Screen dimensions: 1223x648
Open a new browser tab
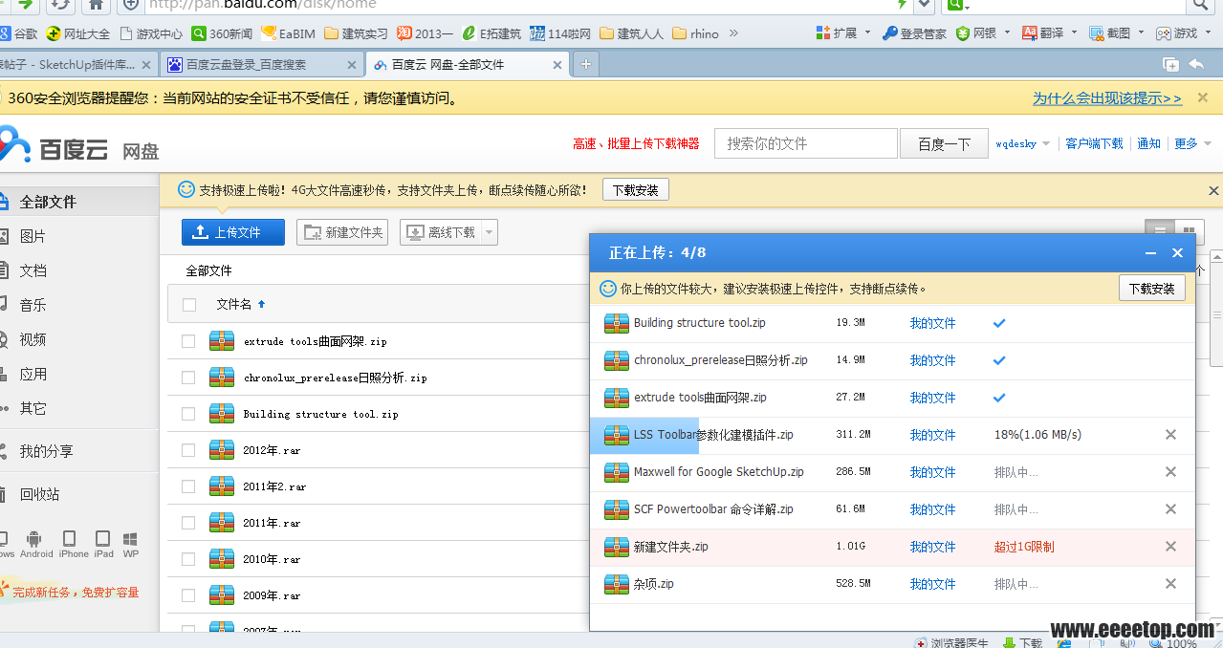coord(586,64)
